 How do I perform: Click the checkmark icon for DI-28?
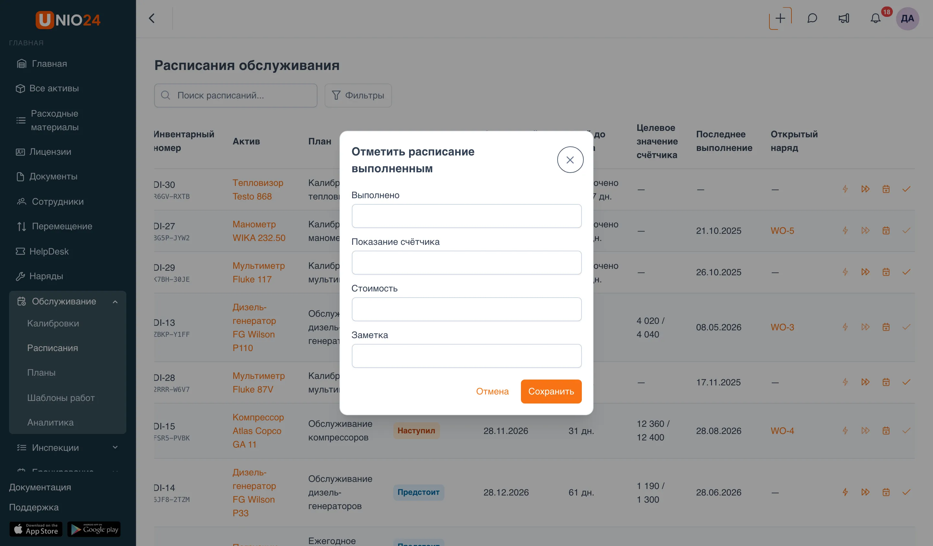906,382
